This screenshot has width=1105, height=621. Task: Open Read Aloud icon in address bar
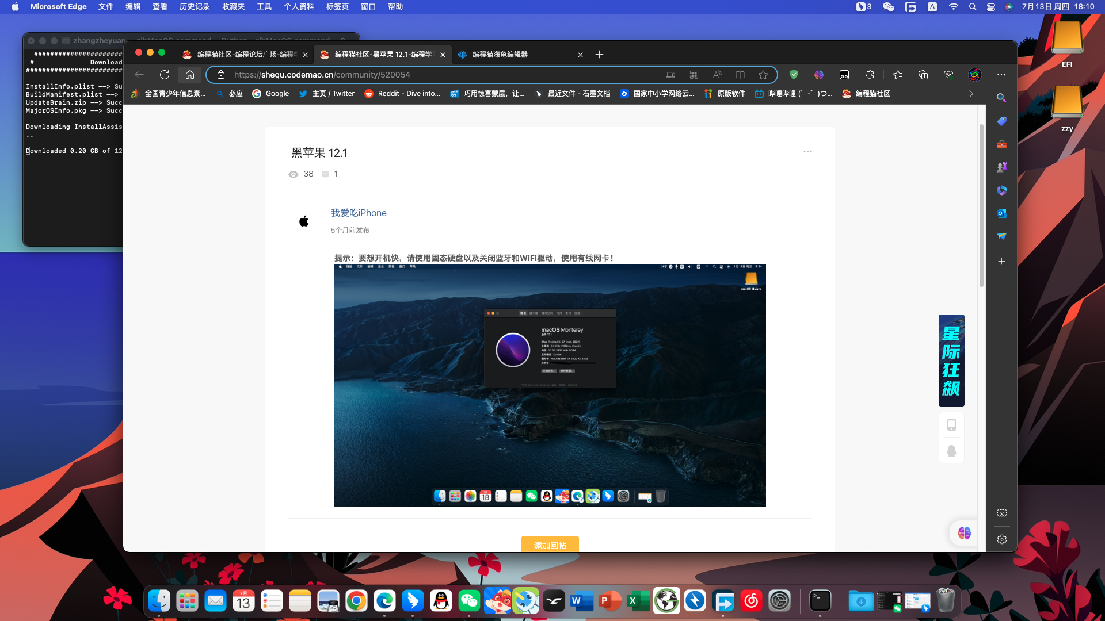pyautogui.click(x=717, y=75)
